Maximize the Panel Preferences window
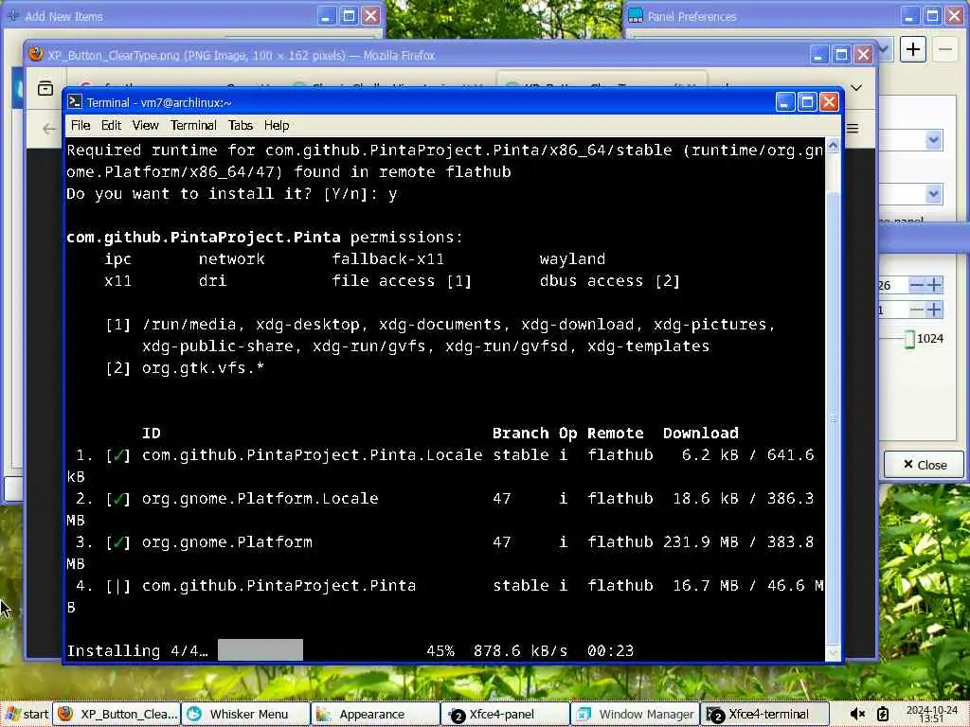 932,16
